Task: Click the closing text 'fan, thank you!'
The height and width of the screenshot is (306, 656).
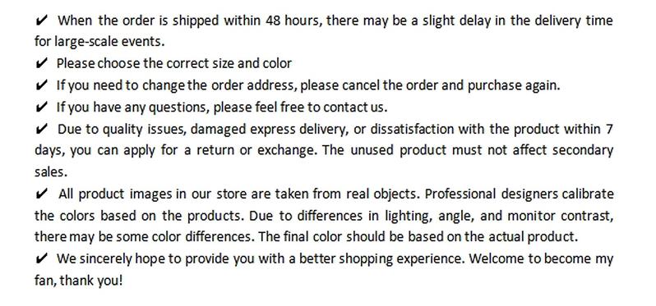Action: point(79,281)
